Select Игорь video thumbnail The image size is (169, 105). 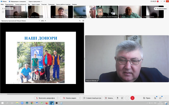click(x=130, y=12)
